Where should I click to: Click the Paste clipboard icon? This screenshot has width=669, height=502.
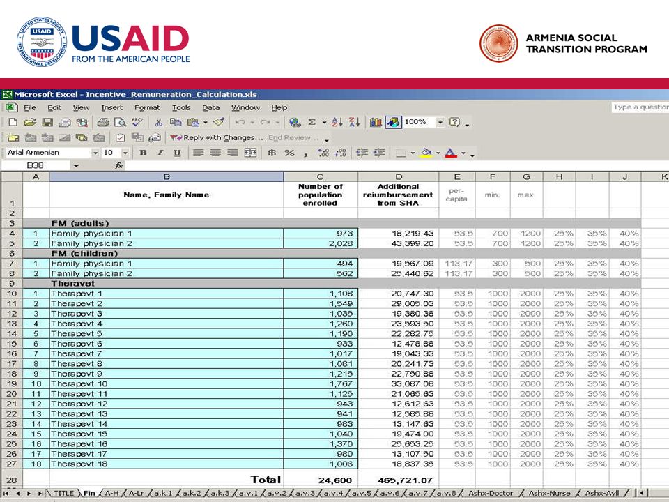(x=193, y=123)
